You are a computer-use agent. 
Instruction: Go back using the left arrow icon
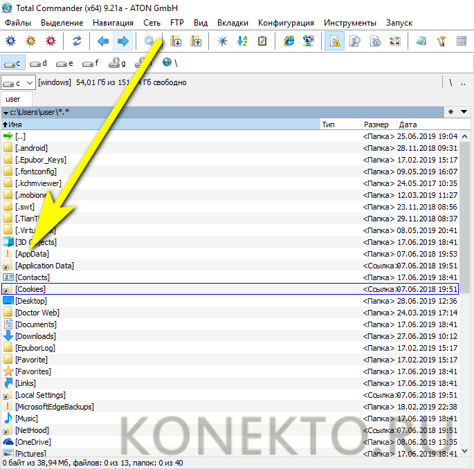click(103, 42)
